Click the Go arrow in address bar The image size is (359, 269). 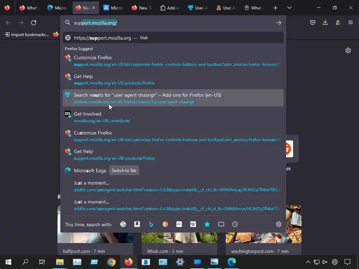click(279, 23)
